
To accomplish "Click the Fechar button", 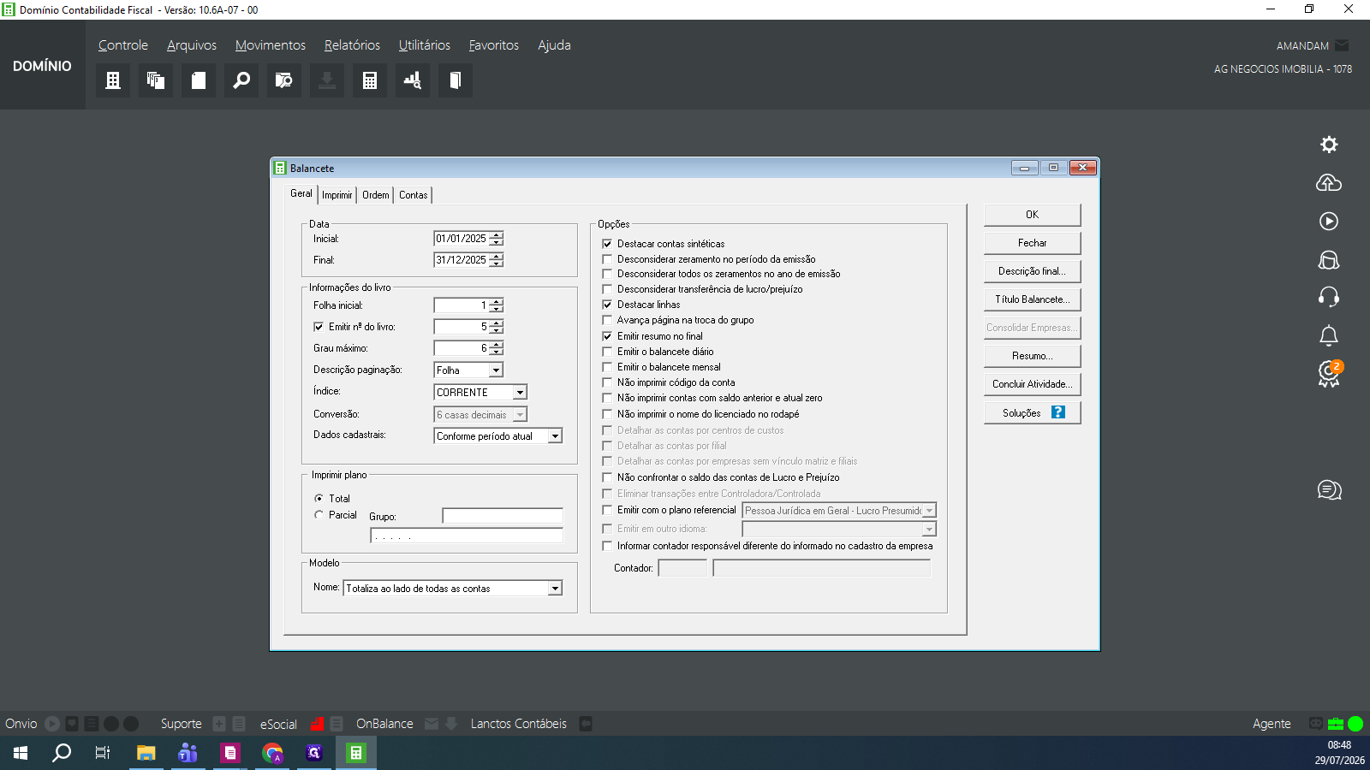I will (1032, 243).
